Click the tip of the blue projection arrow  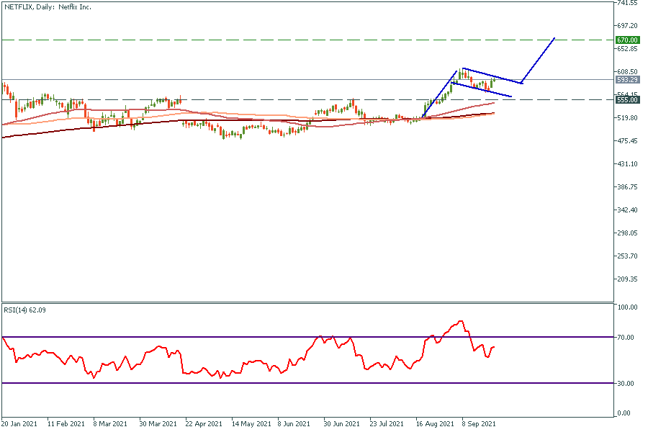coord(554,37)
